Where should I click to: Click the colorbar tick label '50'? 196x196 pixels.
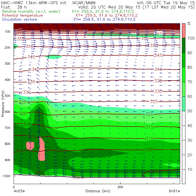coord(190,111)
